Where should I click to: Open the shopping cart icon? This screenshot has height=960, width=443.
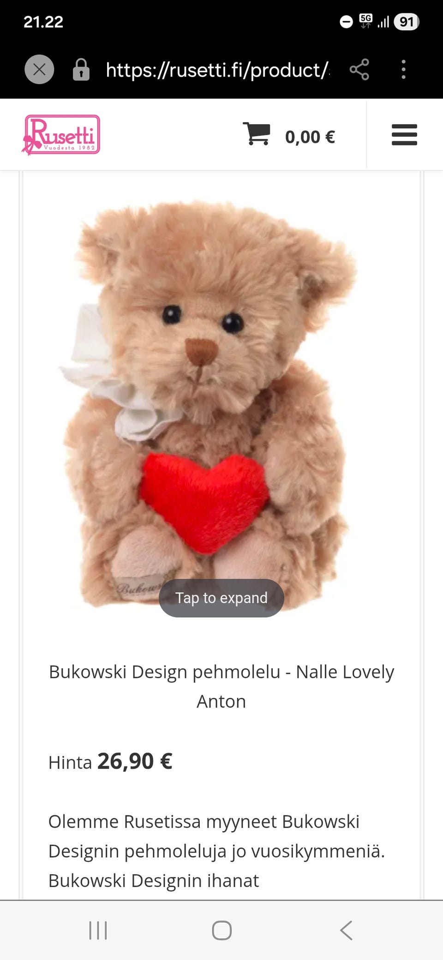coord(257,134)
